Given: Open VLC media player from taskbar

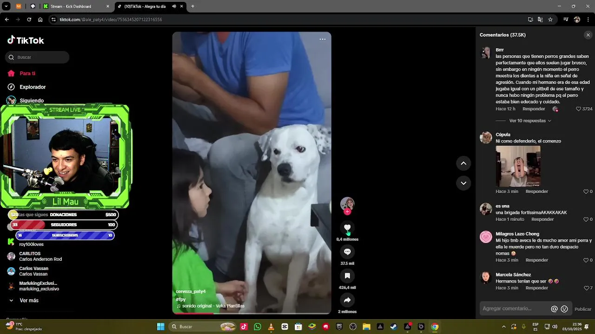Looking at the screenshot, I should [271, 327].
